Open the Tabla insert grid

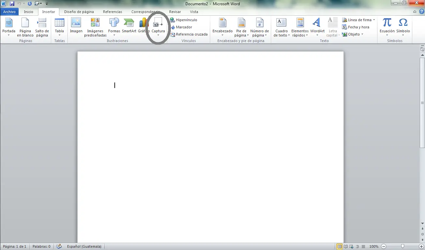point(59,27)
